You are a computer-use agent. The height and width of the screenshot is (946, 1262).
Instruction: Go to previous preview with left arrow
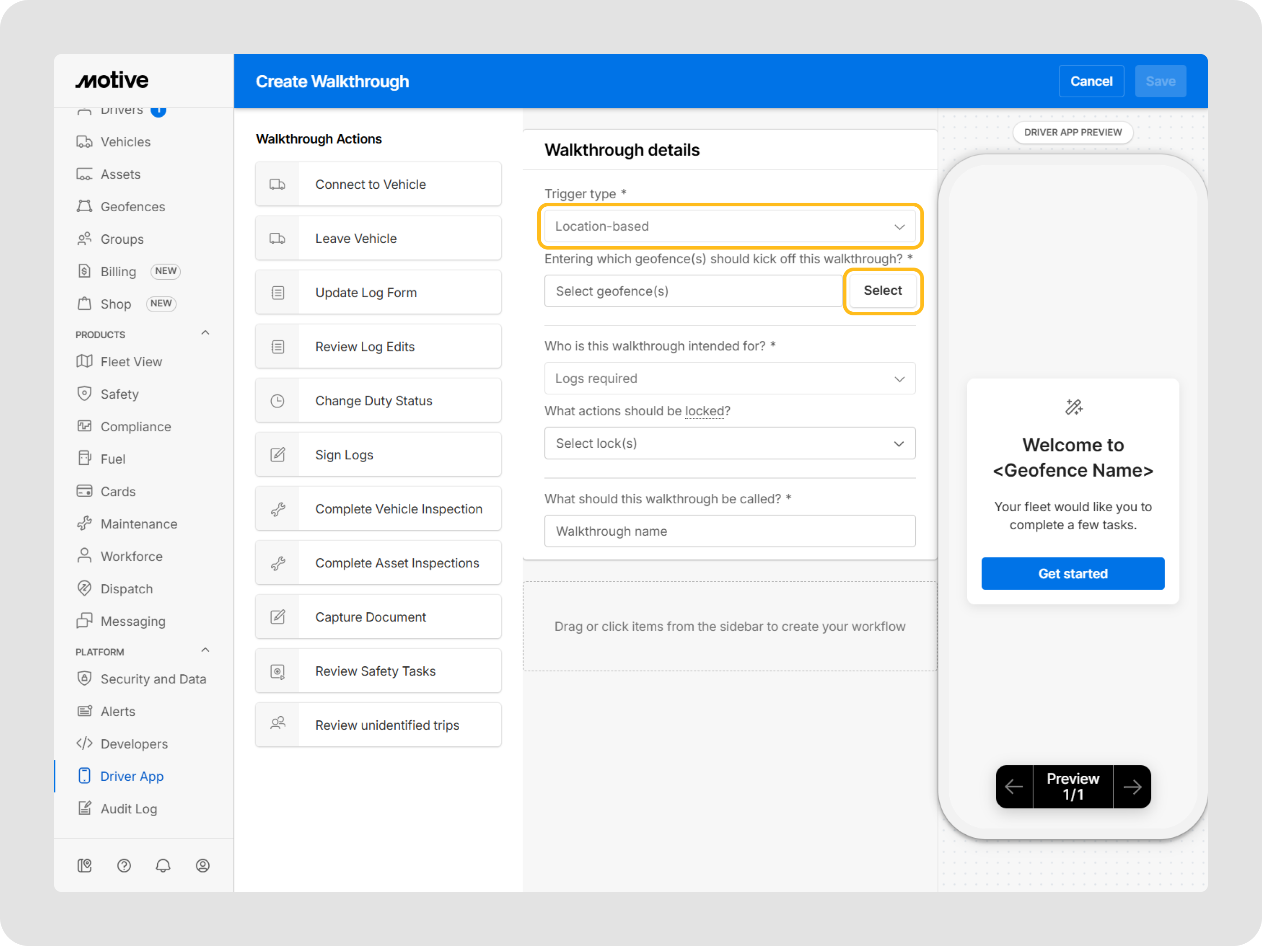click(1014, 787)
